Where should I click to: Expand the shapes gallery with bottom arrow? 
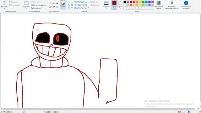coord(89,8)
